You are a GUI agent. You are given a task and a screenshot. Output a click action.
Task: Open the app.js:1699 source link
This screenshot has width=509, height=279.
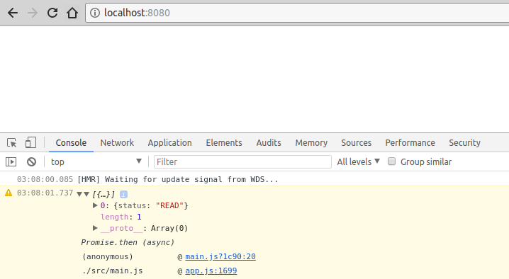coord(211,271)
